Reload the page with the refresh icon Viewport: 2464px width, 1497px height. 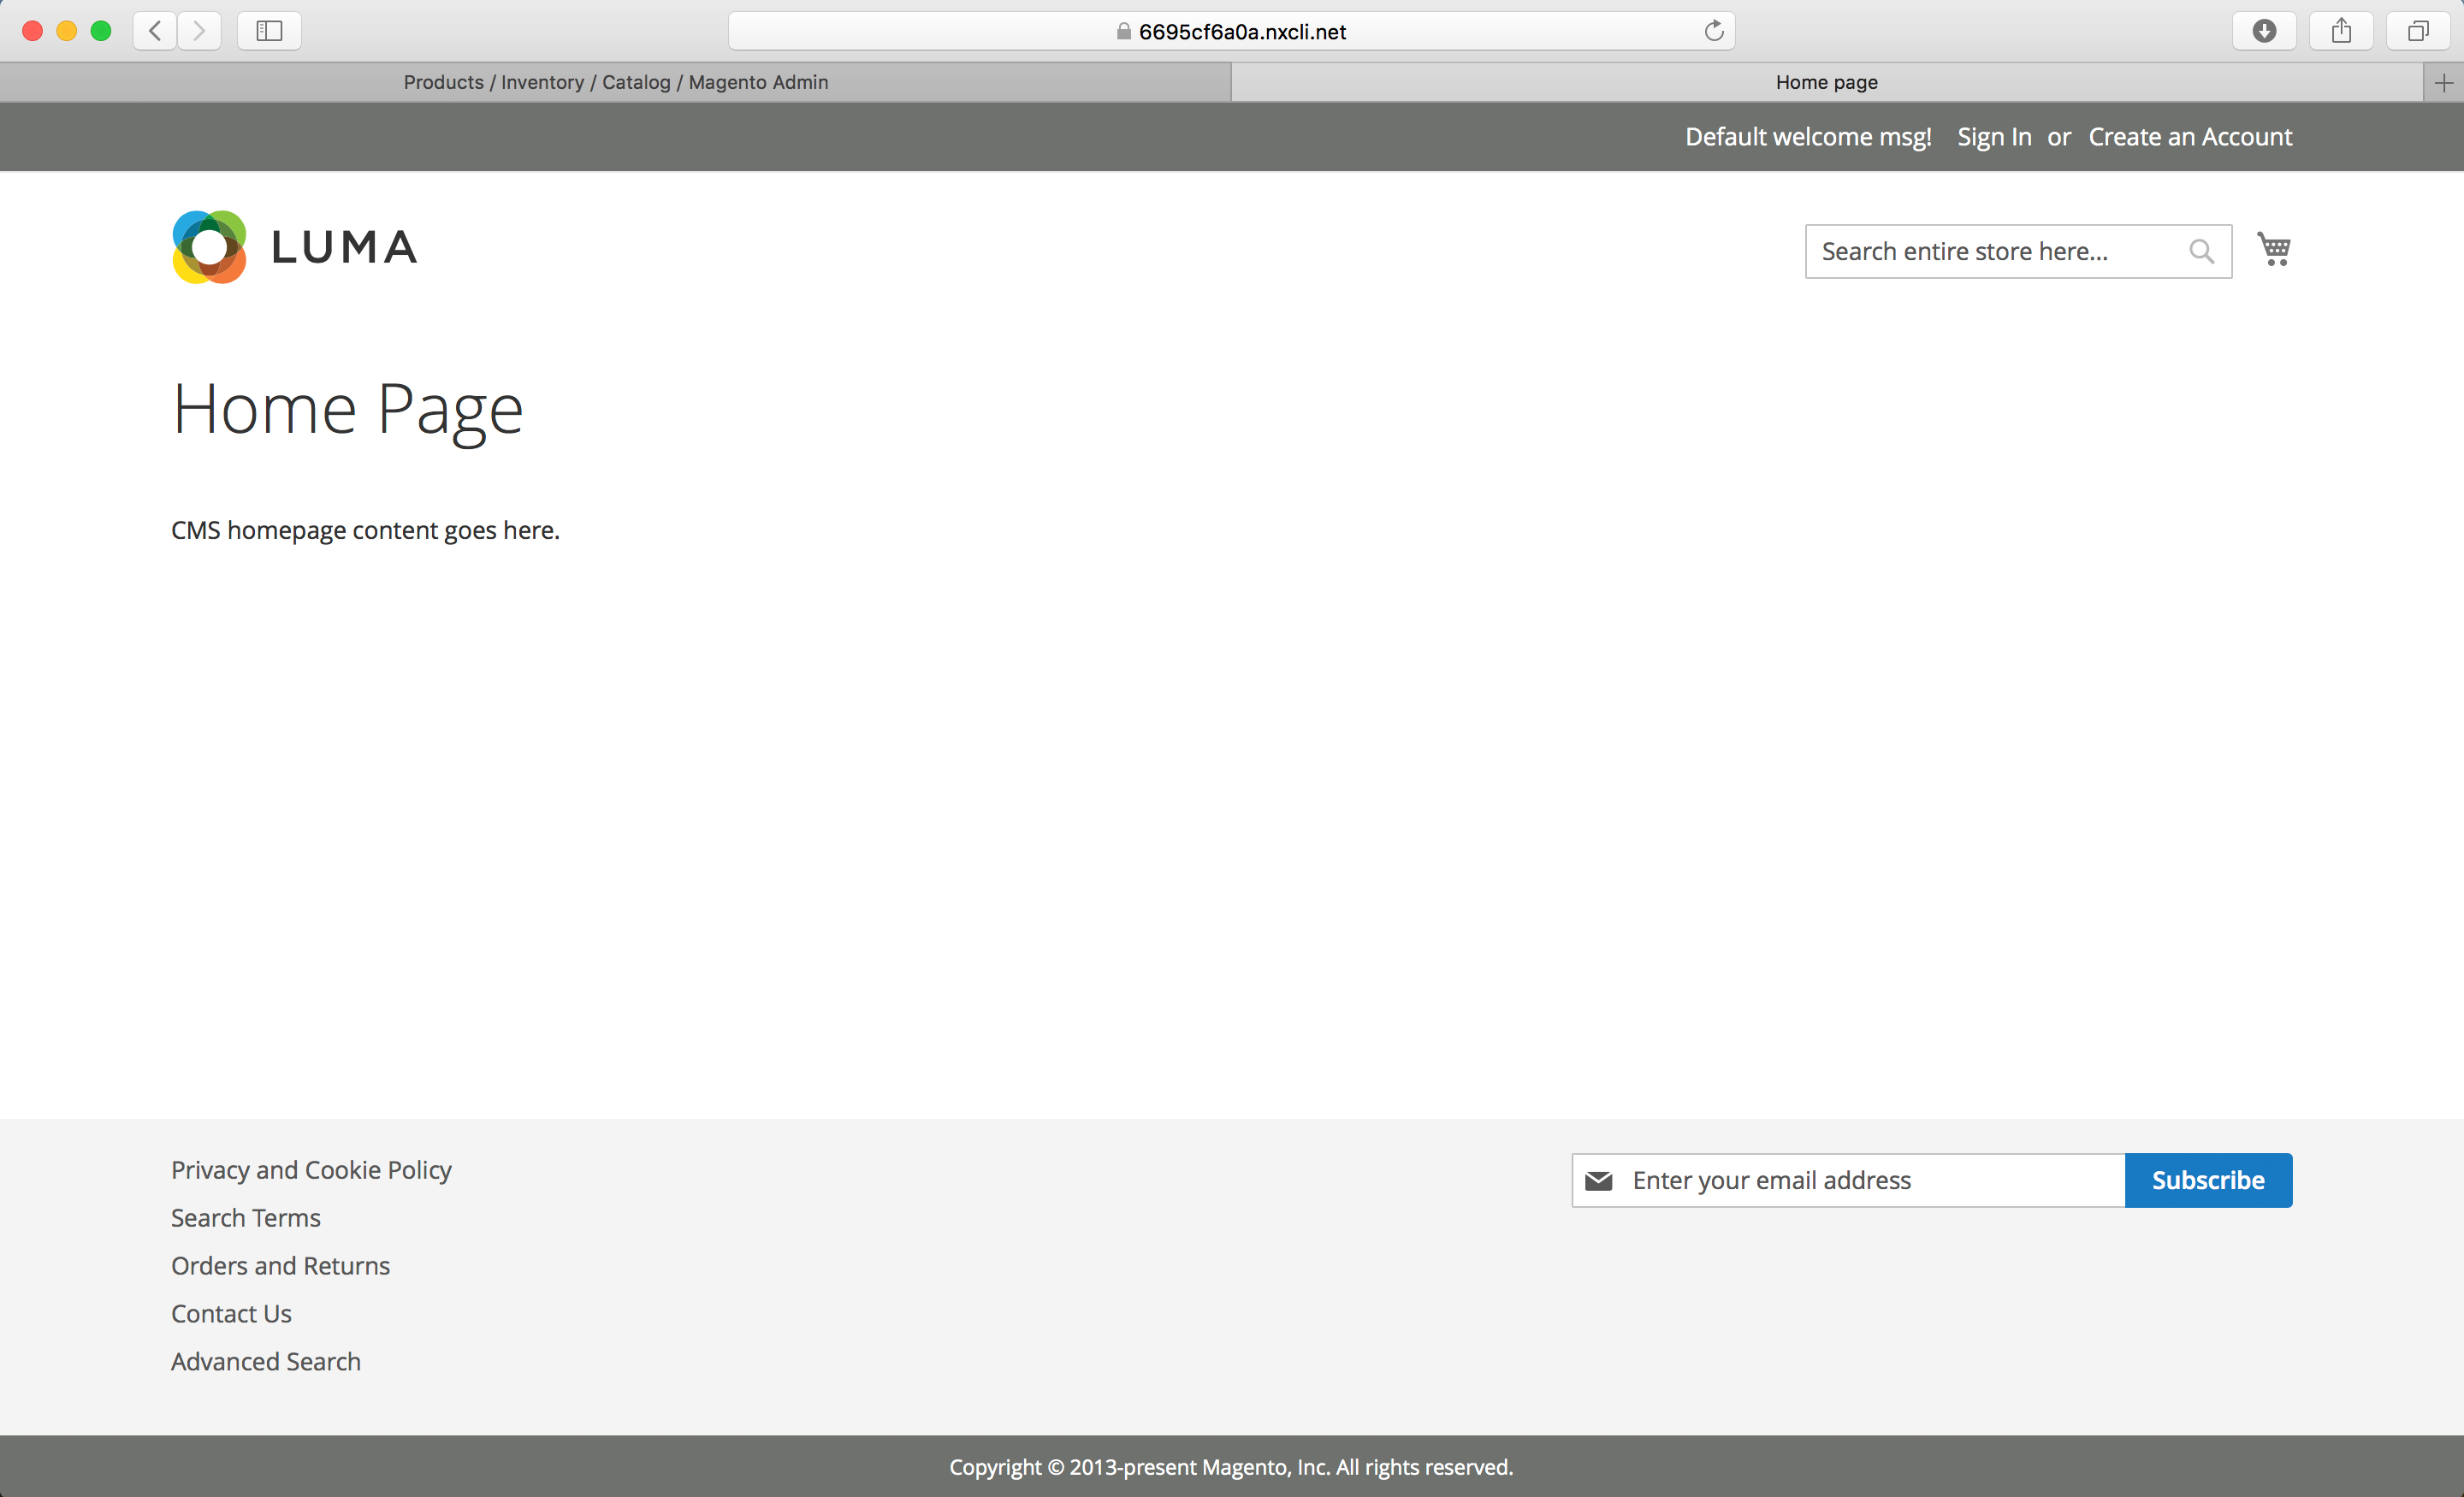[1713, 31]
